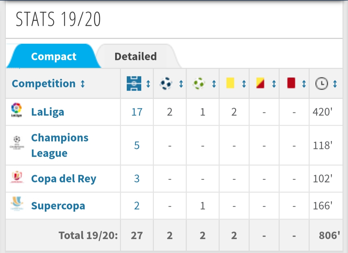Open the LaLiga competition link
The height and width of the screenshot is (253, 348).
tap(48, 112)
